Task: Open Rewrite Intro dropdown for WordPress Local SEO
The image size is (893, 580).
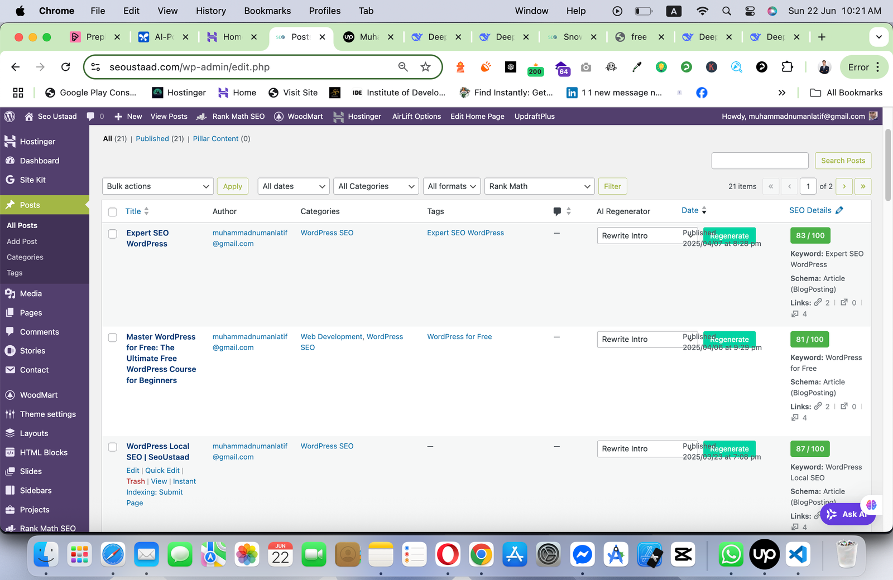Action: pos(647,449)
